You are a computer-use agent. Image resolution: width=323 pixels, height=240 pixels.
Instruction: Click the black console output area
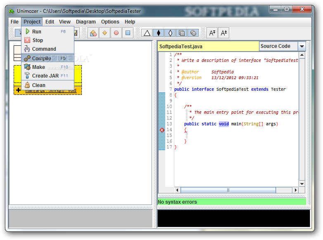(234, 219)
